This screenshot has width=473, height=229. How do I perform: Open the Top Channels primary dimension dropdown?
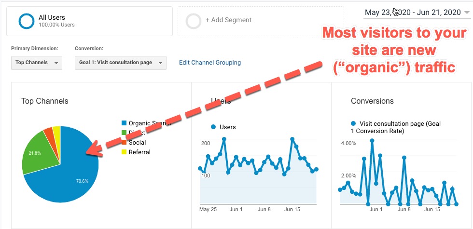click(x=37, y=63)
